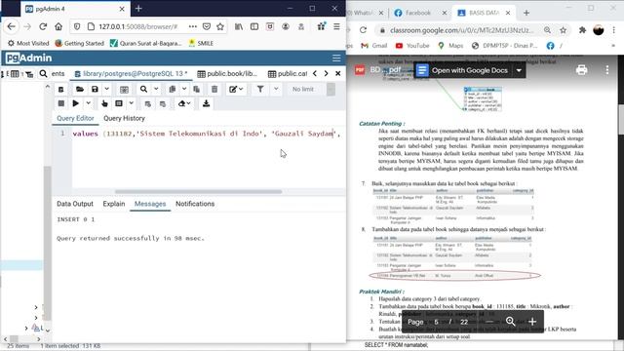Click the PDF zoom reset magnifier icon
Image resolution: width=624 pixels, height=351 pixels.
(x=511, y=322)
